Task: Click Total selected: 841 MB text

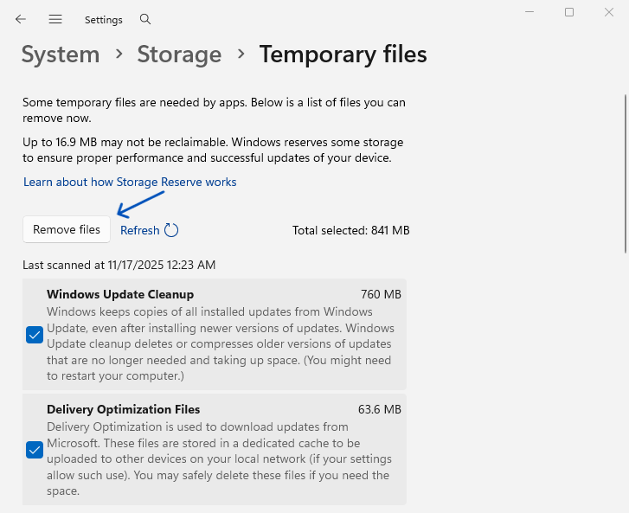Action: pyautogui.click(x=351, y=230)
